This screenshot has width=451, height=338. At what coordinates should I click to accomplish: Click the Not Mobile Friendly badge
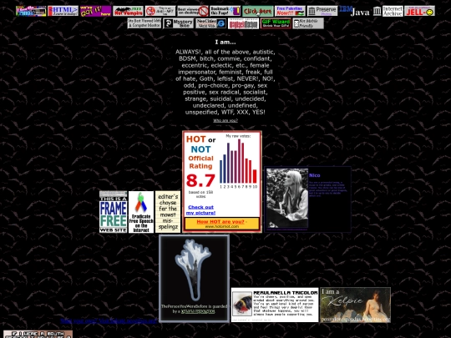point(308,23)
